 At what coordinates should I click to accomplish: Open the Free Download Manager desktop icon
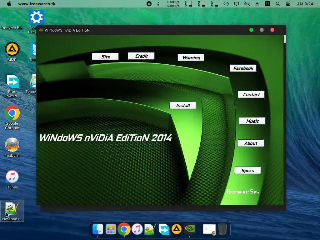(12, 86)
